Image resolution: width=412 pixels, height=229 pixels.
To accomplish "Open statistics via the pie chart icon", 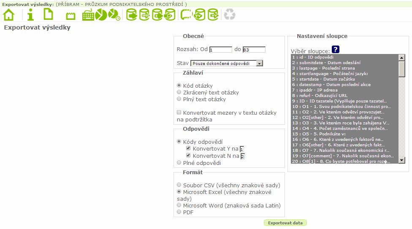I will [101, 15].
